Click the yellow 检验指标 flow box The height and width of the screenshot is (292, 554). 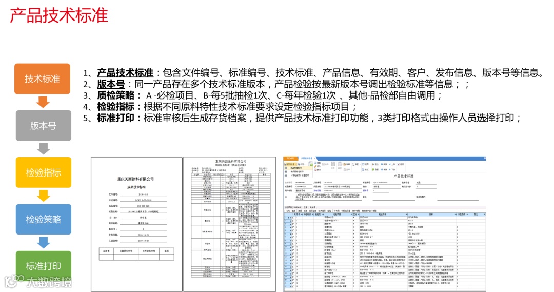[x=44, y=172]
